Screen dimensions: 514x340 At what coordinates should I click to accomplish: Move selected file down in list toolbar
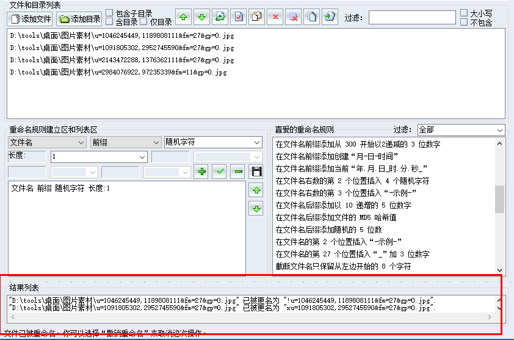[x=202, y=17]
